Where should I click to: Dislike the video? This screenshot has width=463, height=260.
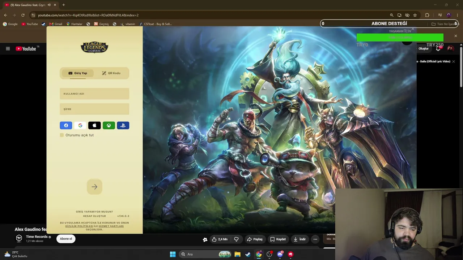(x=236, y=239)
